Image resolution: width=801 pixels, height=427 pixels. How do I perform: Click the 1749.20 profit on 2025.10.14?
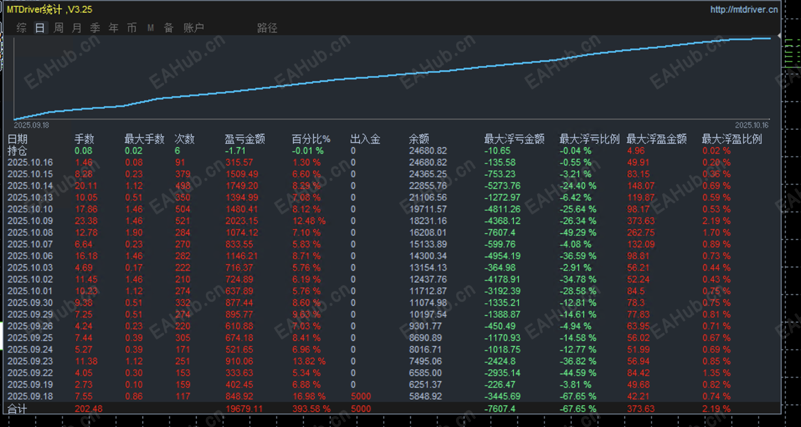pos(242,186)
